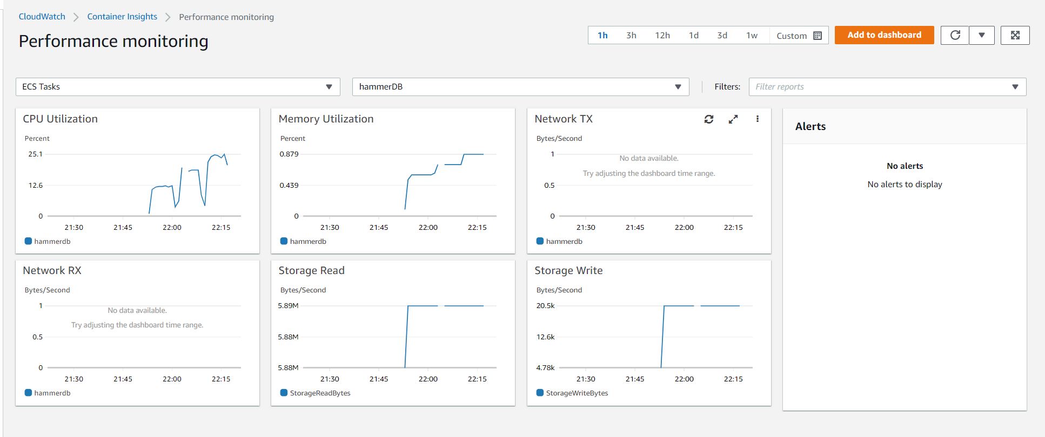Open the refresh interval dropdown arrow
Screen dimensions: 1045x437
coord(981,36)
